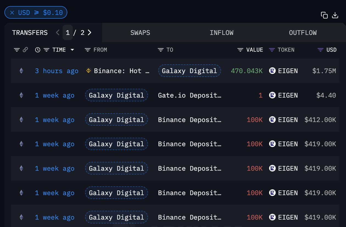Click the EIGEN token name in the $4.40 row
Viewport: 346px width, 227px height.
coord(288,95)
